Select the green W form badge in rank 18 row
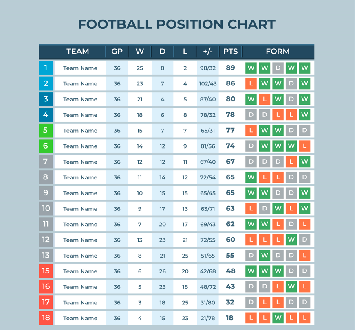Image resolution: width=355 pixels, height=330 pixels. [278, 318]
